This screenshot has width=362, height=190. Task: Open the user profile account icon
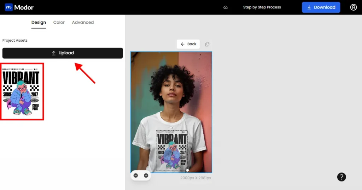point(354,7)
